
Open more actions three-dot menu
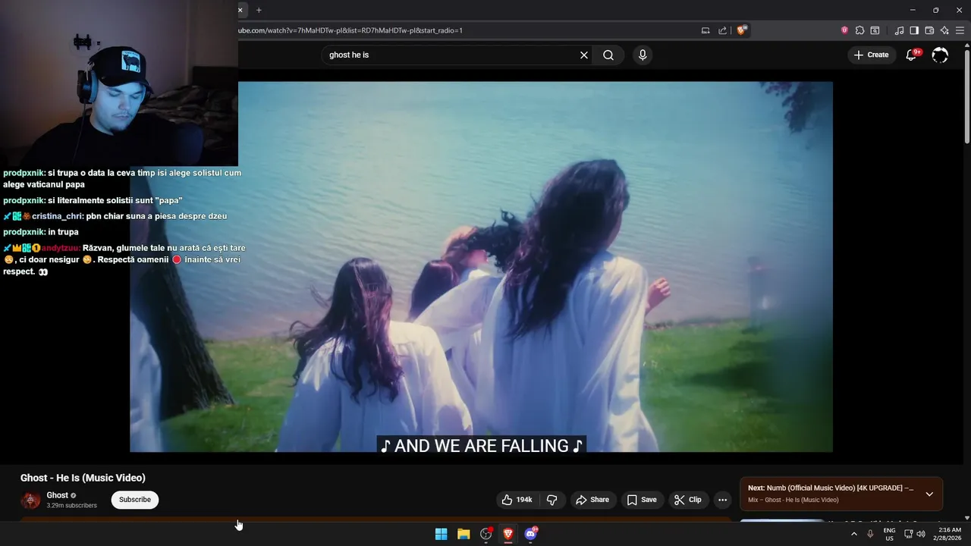click(x=722, y=500)
